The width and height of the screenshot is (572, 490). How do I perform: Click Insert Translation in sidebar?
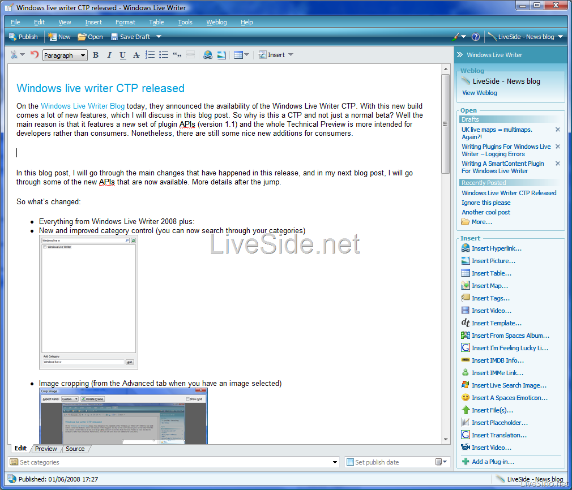[494, 435]
